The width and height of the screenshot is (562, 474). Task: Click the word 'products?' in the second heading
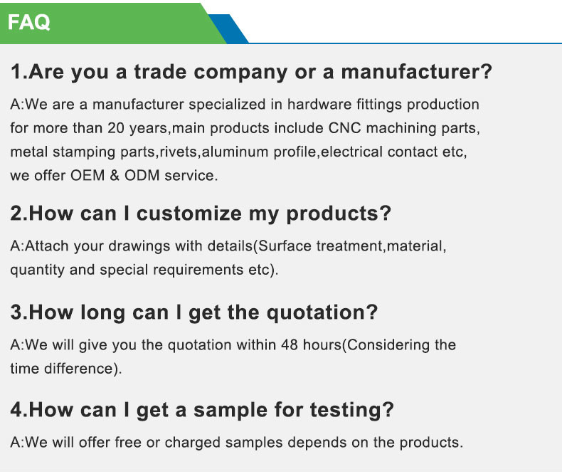tap(339, 215)
